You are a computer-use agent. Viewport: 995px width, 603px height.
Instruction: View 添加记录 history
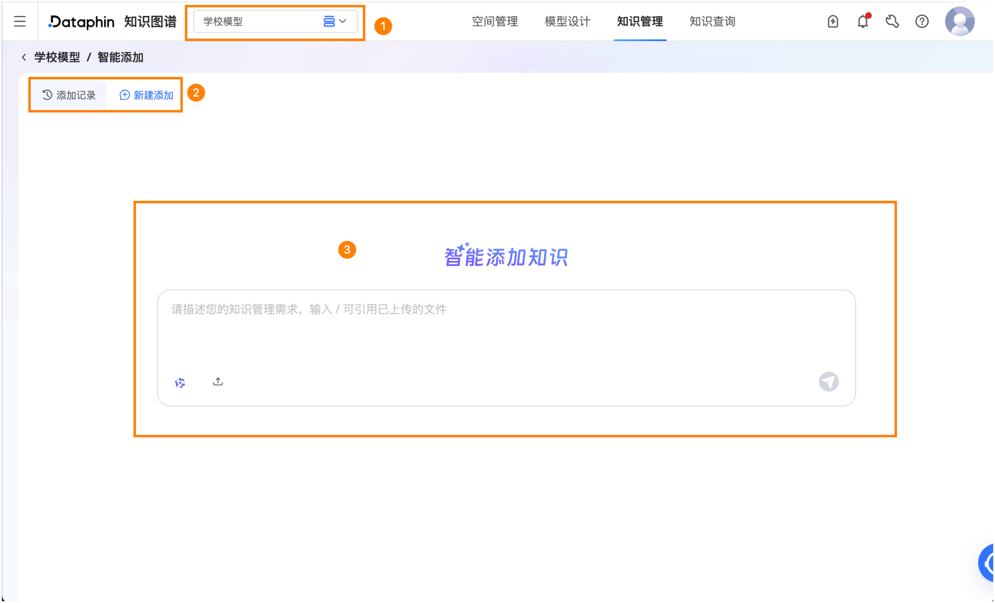(x=69, y=95)
